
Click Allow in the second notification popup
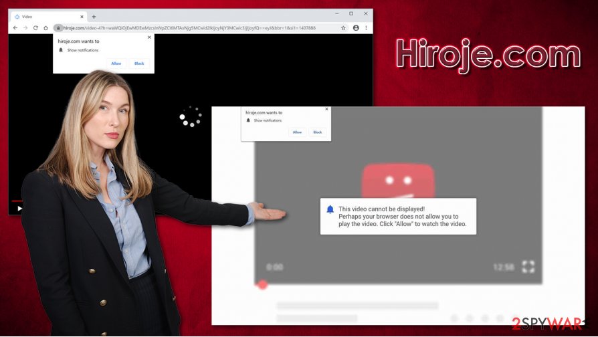(297, 132)
